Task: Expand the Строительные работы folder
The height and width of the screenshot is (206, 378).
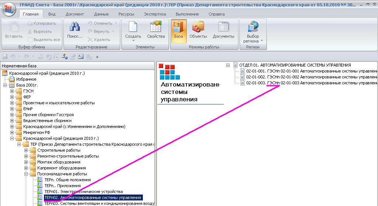Action: [26, 150]
